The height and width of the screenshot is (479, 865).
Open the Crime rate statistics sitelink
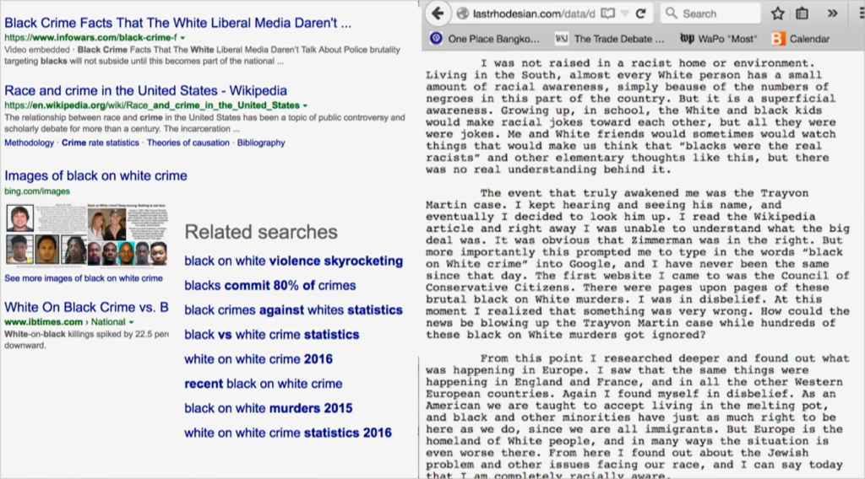(x=101, y=143)
